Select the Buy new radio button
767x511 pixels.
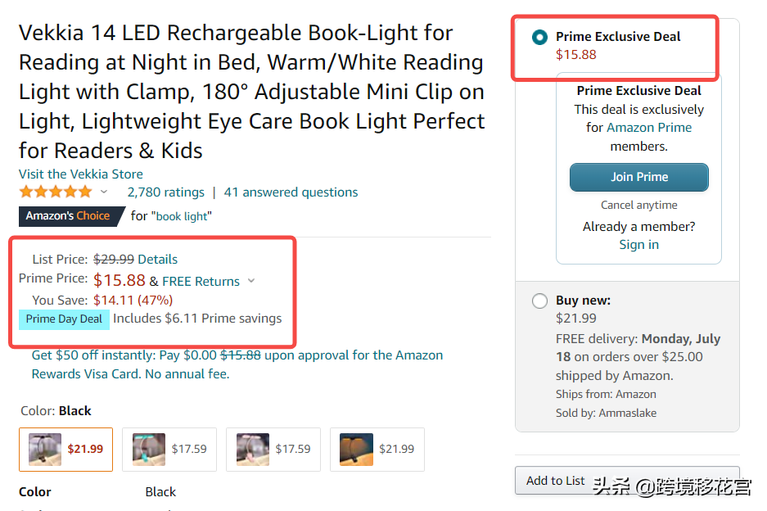(539, 301)
